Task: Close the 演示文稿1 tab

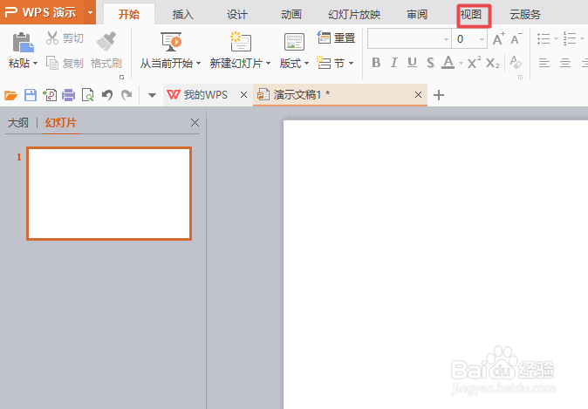Action: (x=418, y=95)
